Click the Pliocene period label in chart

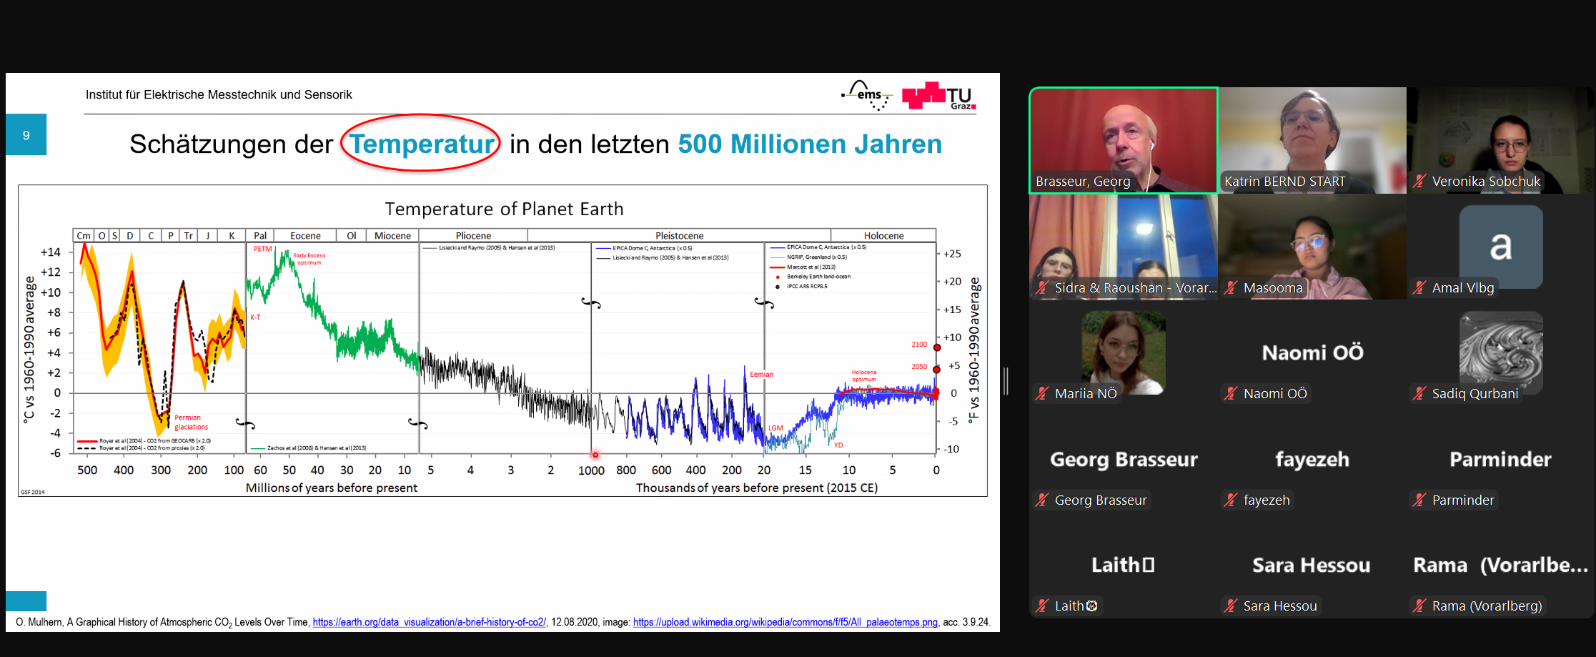(x=473, y=235)
